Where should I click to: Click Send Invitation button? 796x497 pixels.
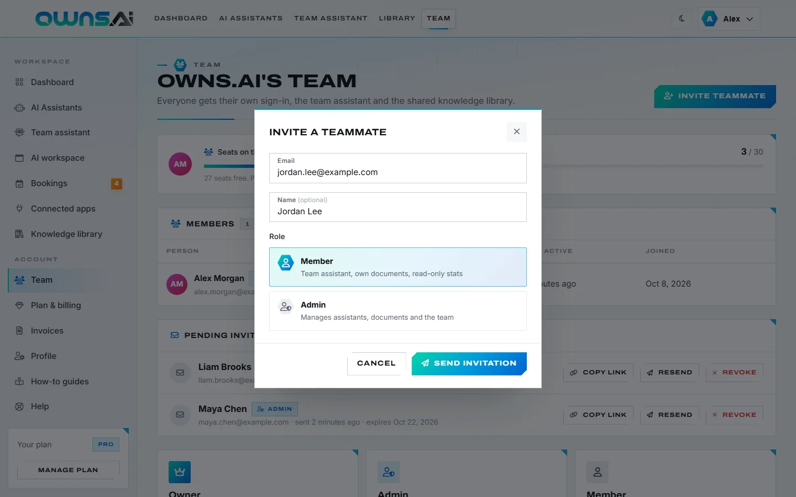(x=469, y=363)
